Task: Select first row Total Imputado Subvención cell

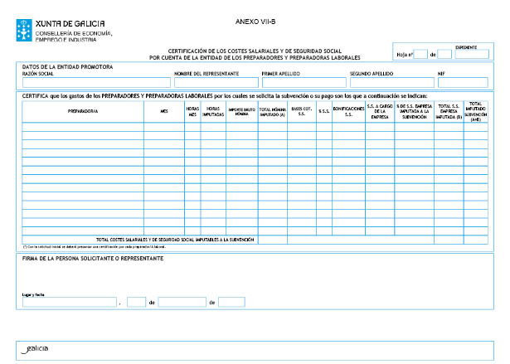Action: (475, 127)
